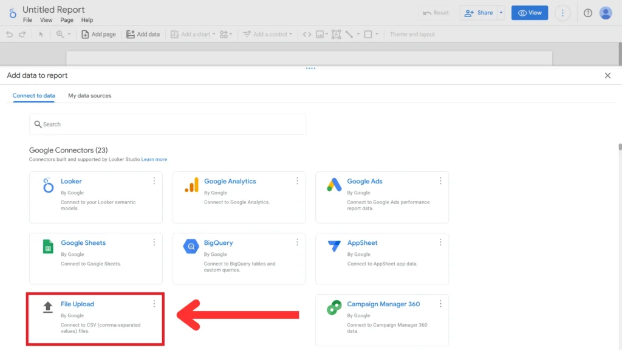Follow the Learn more link
This screenshot has width=622, height=350.
click(154, 159)
